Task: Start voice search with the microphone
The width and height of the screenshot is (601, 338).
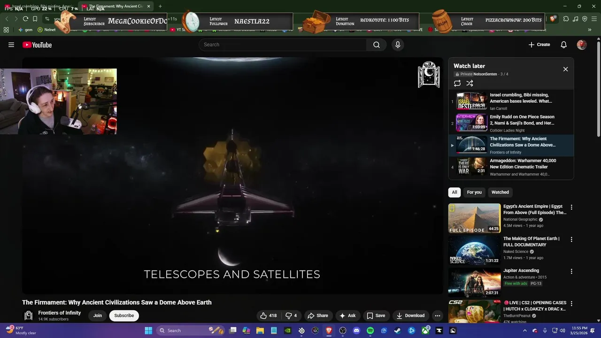Action: (x=398, y=45)
